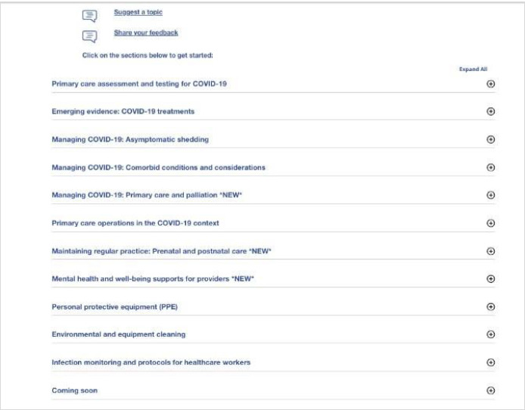Click plus icon for Emerging evidence COVID-19 treatments

pos(490,112)
